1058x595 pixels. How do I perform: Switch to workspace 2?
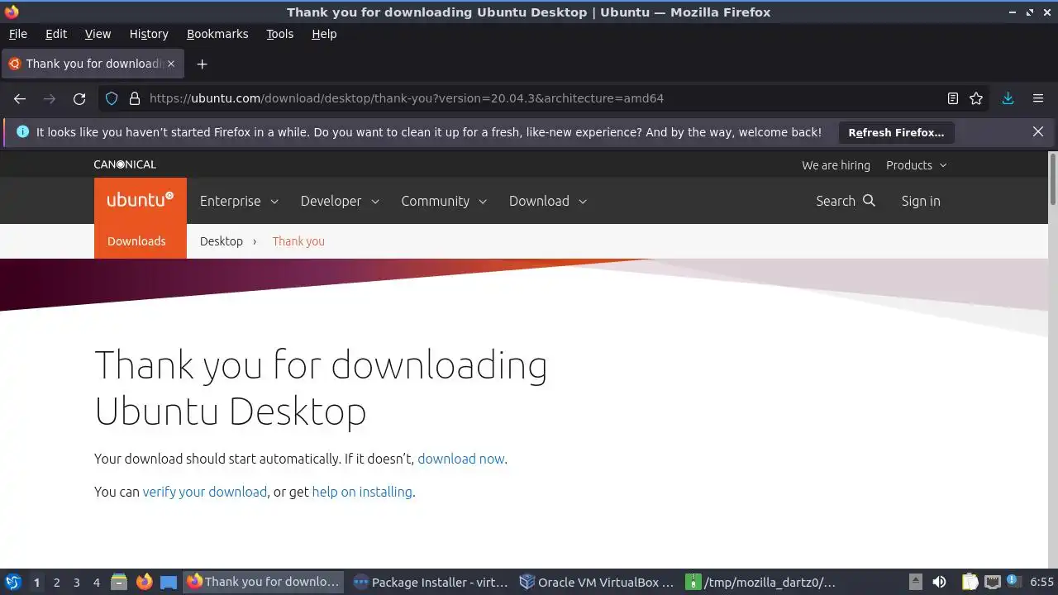click(x=57, y=583)
